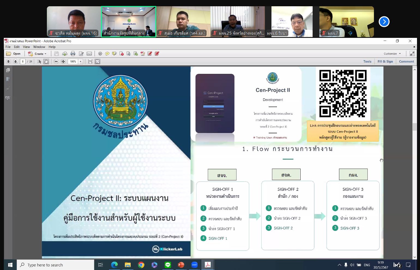The image size is (420, 270).
Task: Open the View menu
Action: tap(26, 47)
